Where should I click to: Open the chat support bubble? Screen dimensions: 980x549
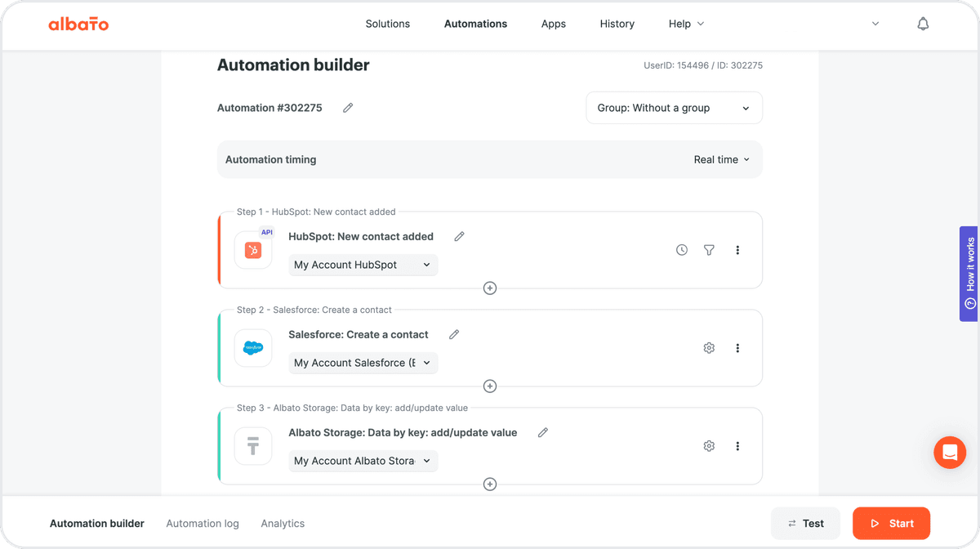coord(950,452)
